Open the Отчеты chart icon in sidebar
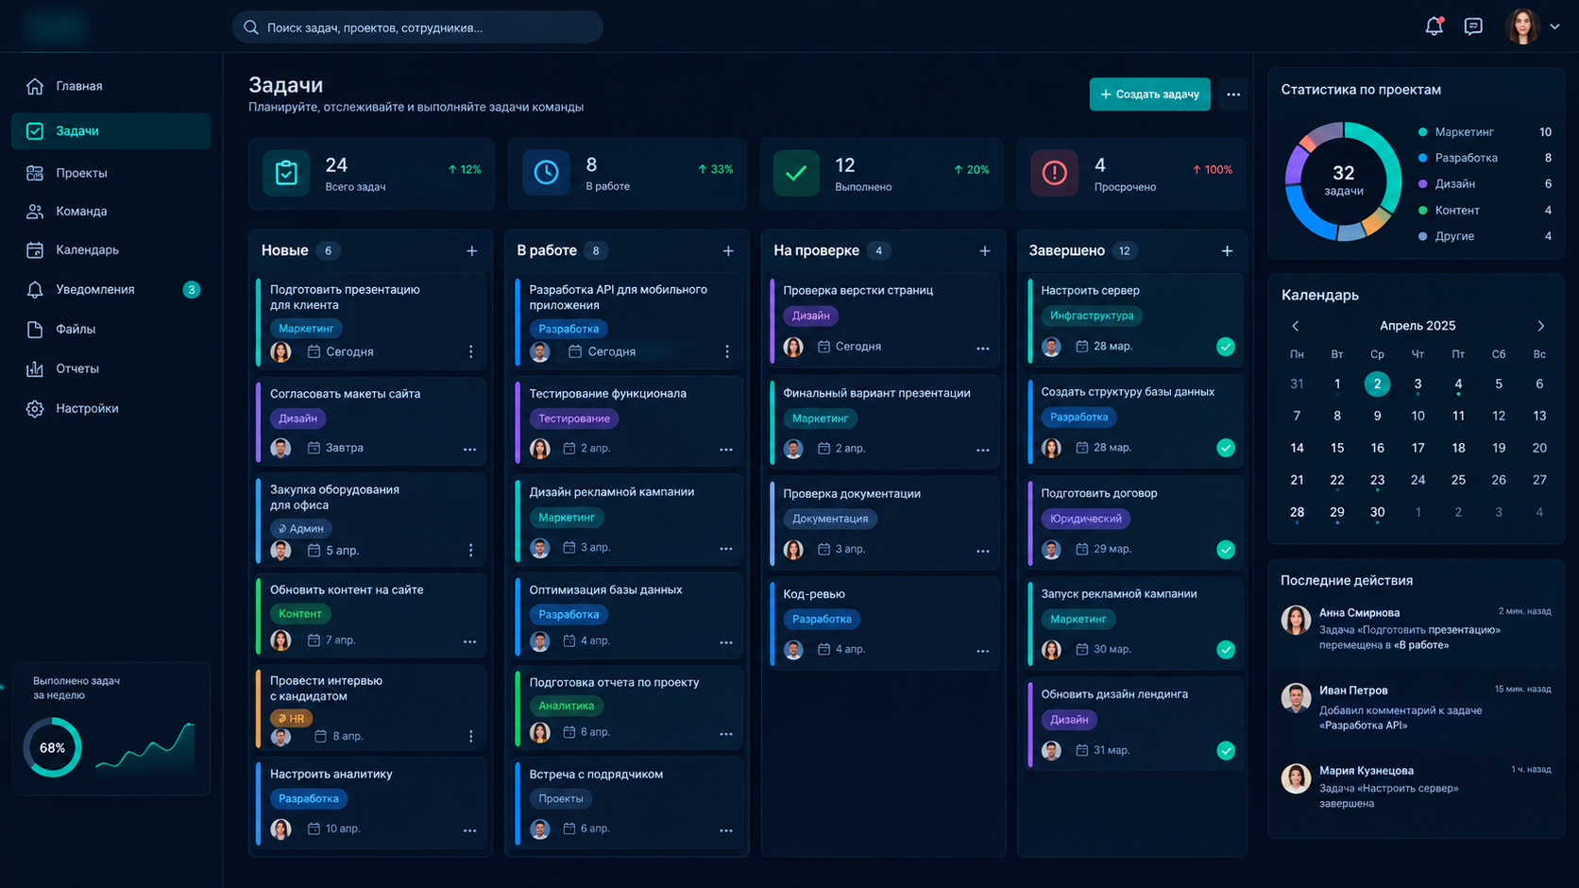Screen dimensions: 1579x888 pos(35,369)
